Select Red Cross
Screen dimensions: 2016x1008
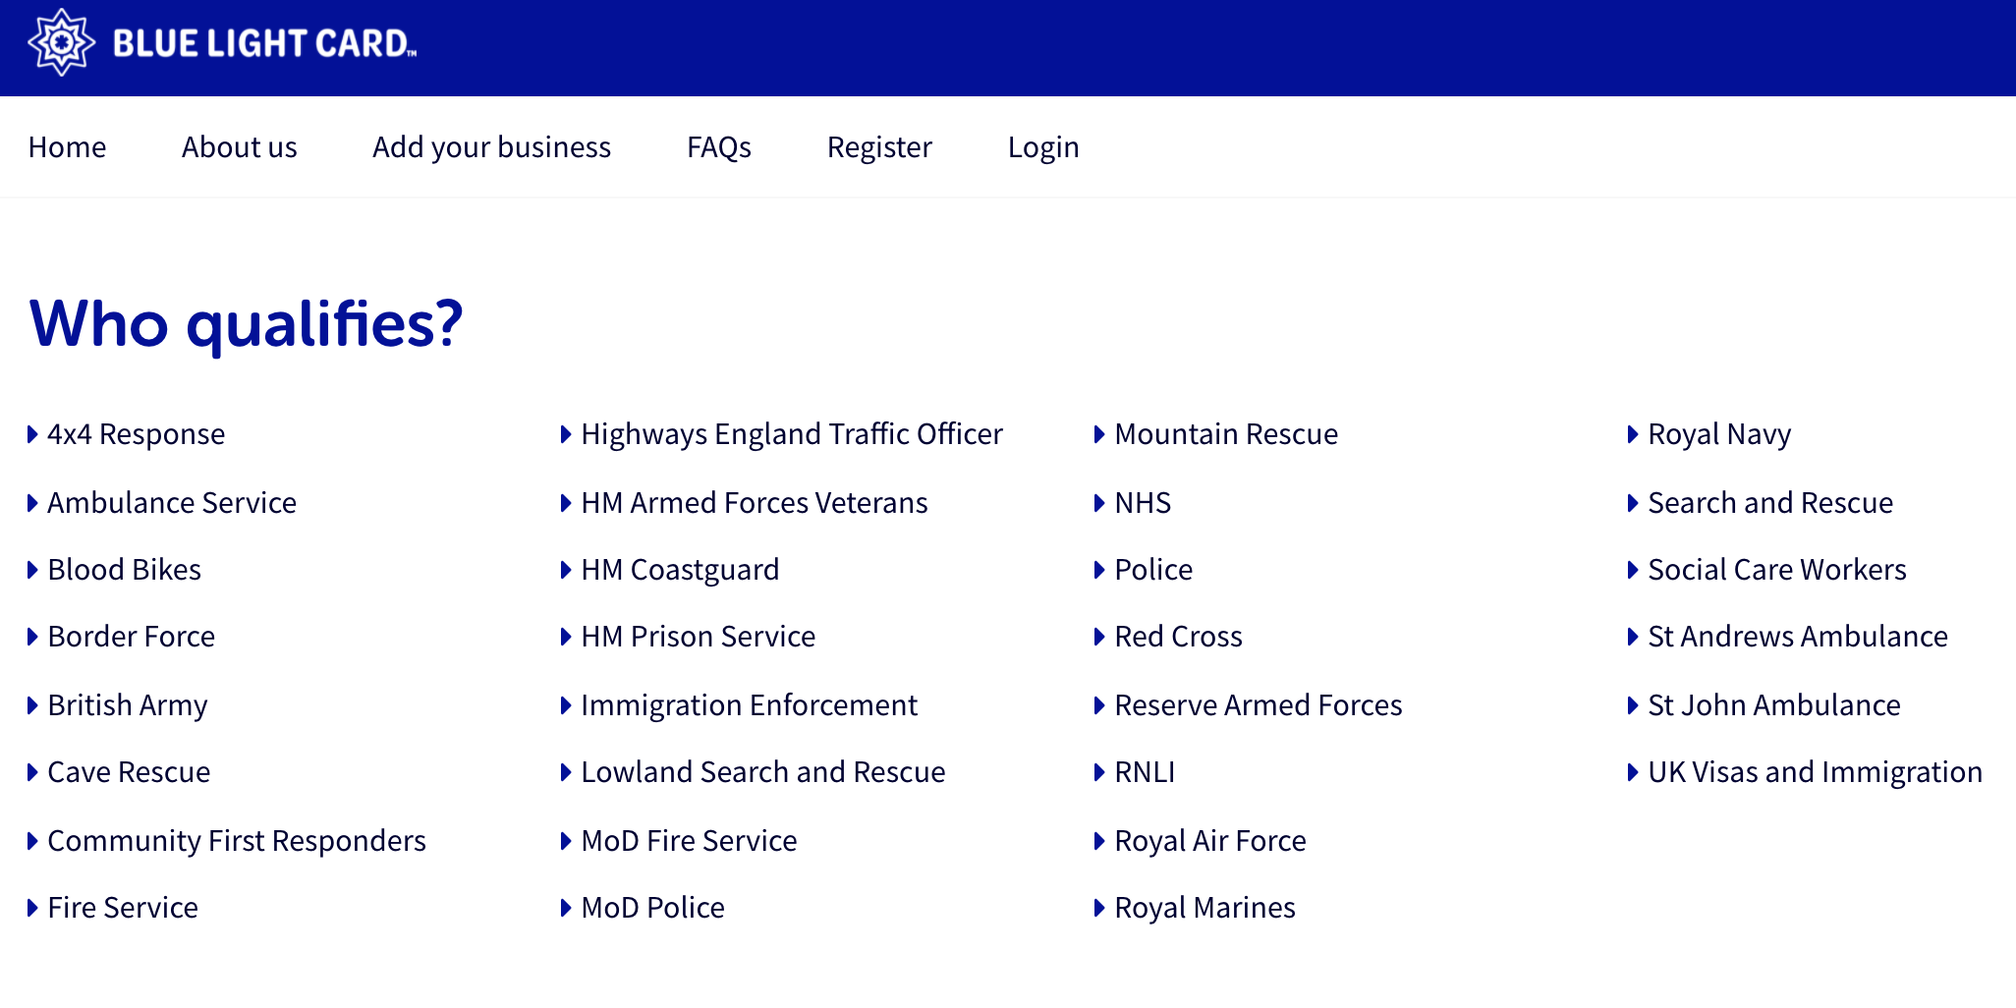(x=1179, y=637)
